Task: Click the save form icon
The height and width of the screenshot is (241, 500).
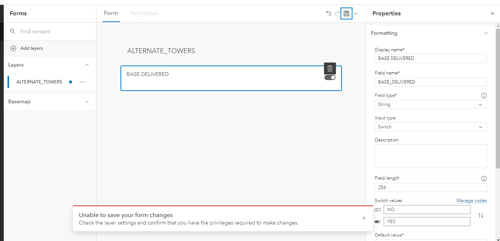Action: 346,13
